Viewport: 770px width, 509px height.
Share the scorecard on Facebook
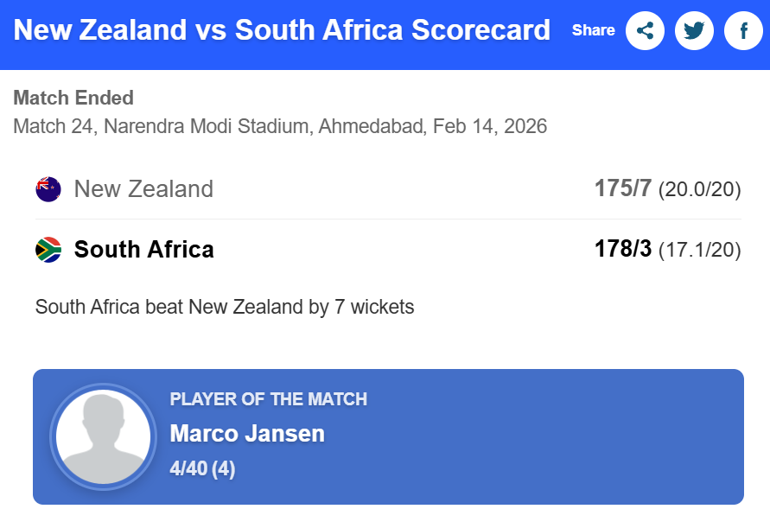pyautogui.click(x=743, y=31)
